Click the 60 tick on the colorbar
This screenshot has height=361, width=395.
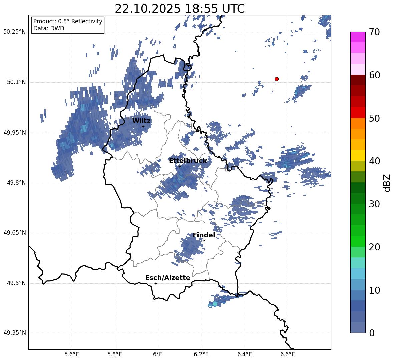374,75
